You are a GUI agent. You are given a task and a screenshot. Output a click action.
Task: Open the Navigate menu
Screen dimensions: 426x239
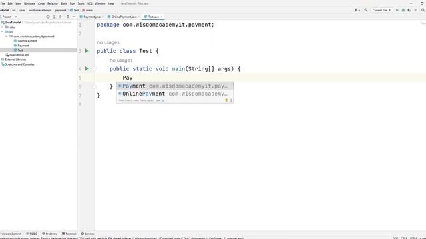[29, 3]
